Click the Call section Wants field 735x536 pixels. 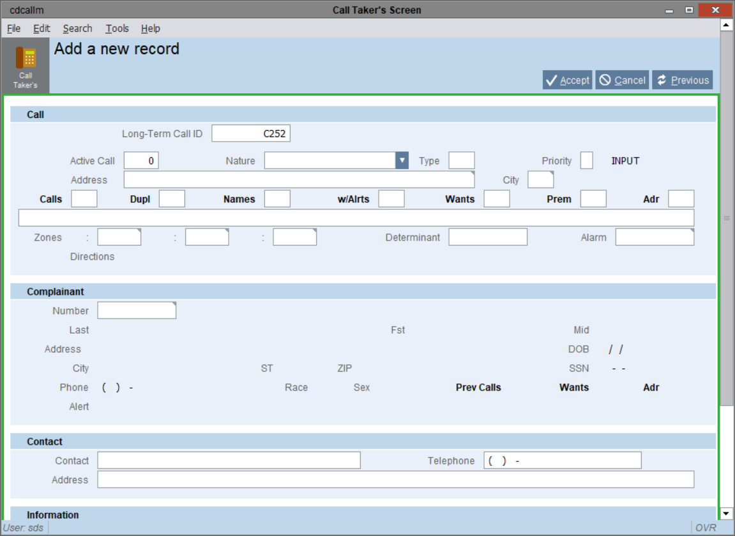(x=497, y=199)
